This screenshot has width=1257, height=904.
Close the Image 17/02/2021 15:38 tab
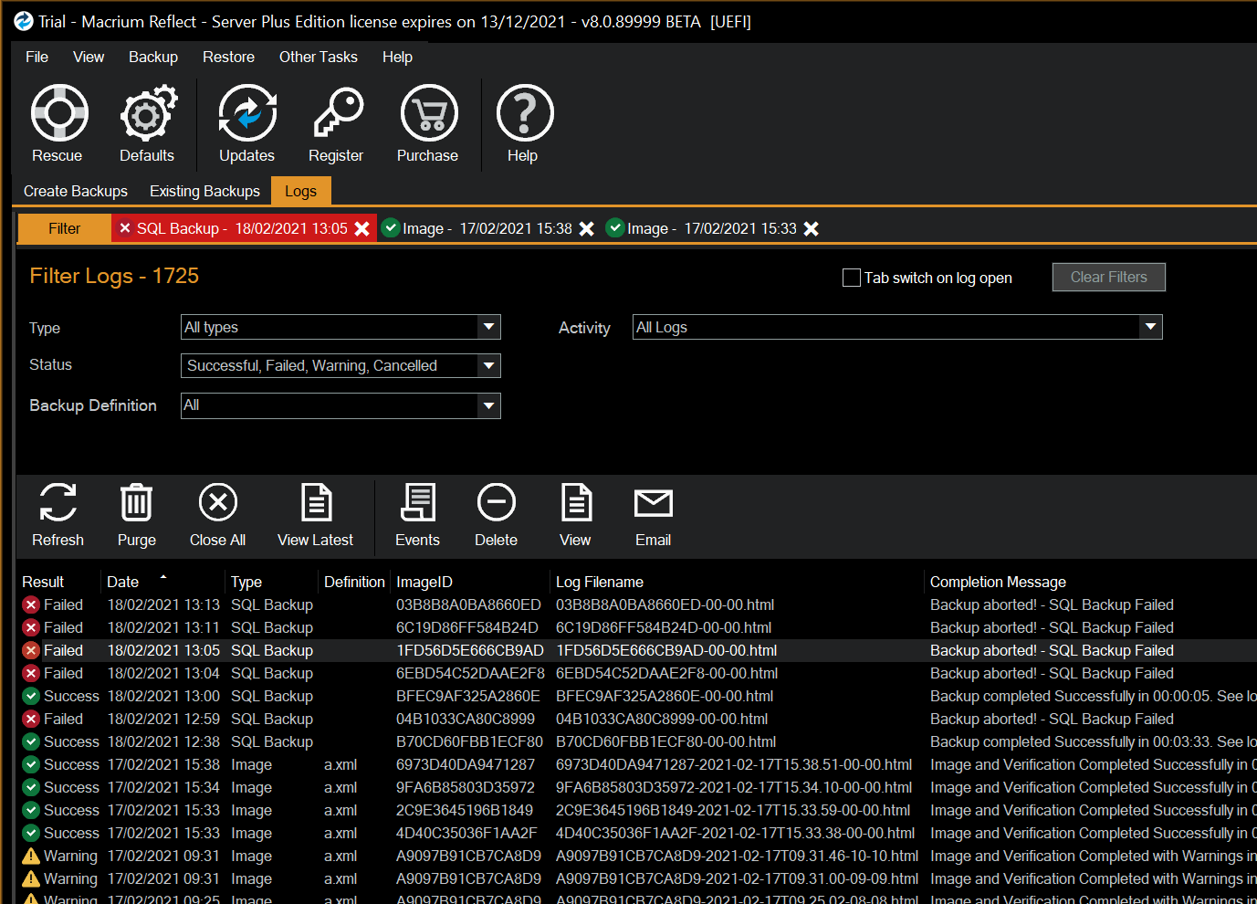586,228
